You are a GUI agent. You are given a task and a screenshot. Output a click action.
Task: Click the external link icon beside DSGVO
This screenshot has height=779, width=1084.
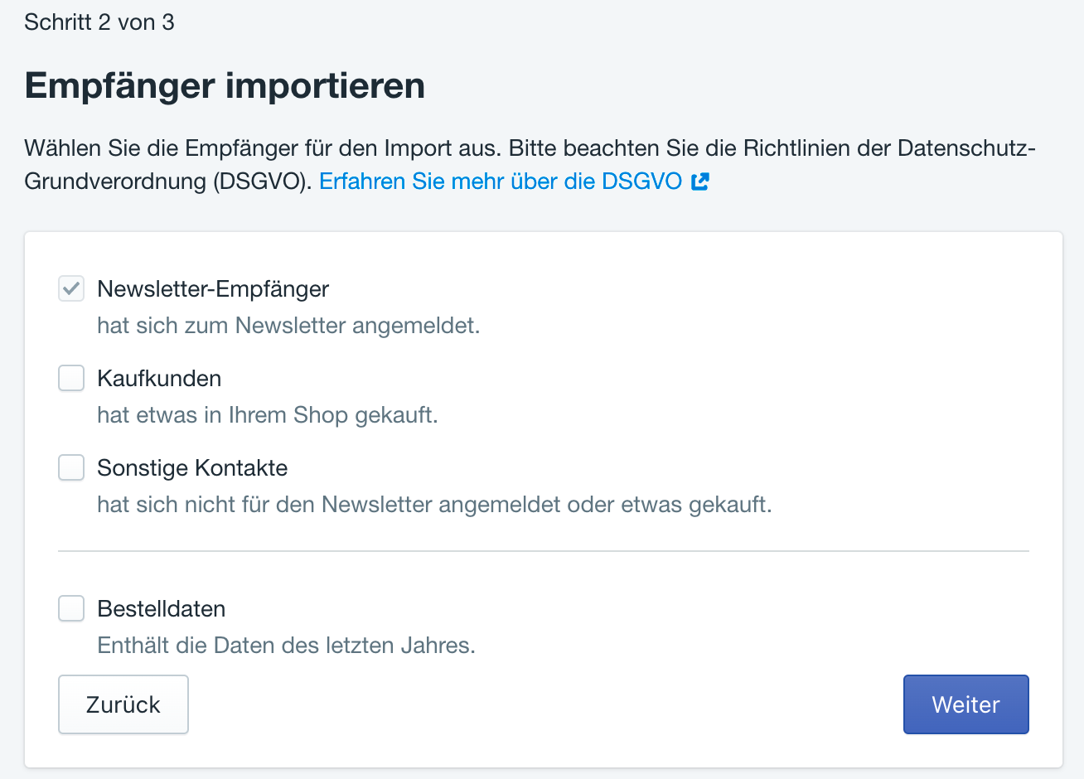[x=700, y=181]
